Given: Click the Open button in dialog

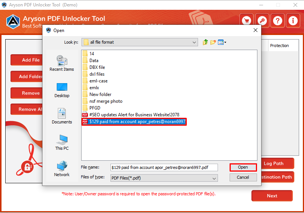Looking at the screenshot, I should click(243, 167).
